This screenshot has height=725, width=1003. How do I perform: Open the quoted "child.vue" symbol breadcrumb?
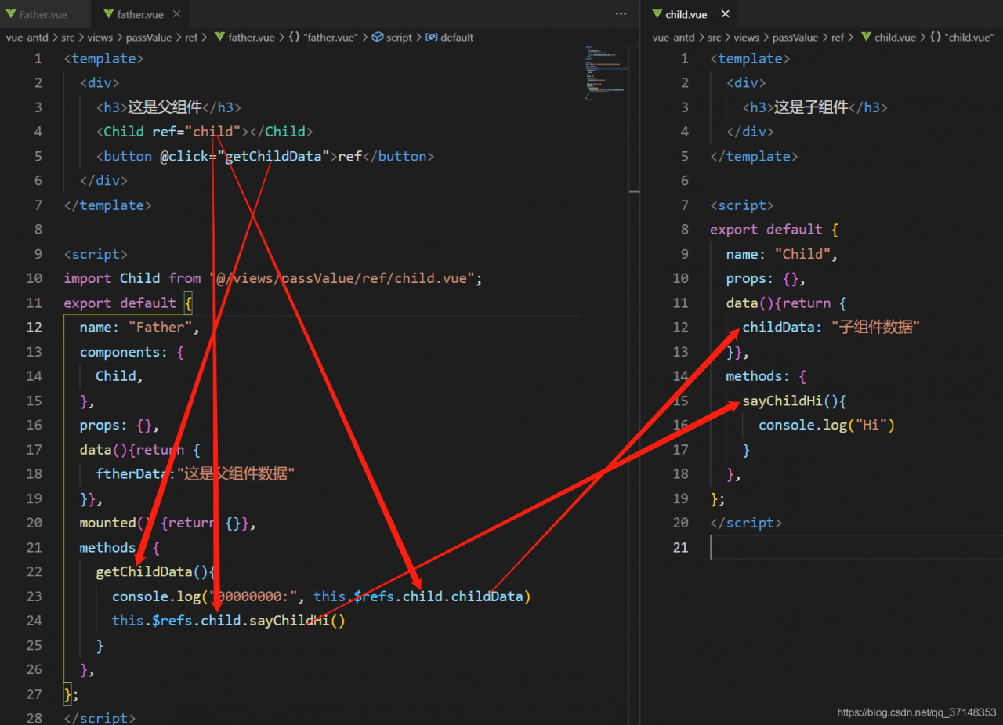(961, 37)
